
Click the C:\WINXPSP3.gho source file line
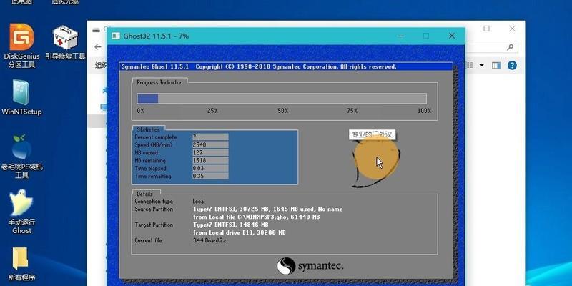[257, 217]
